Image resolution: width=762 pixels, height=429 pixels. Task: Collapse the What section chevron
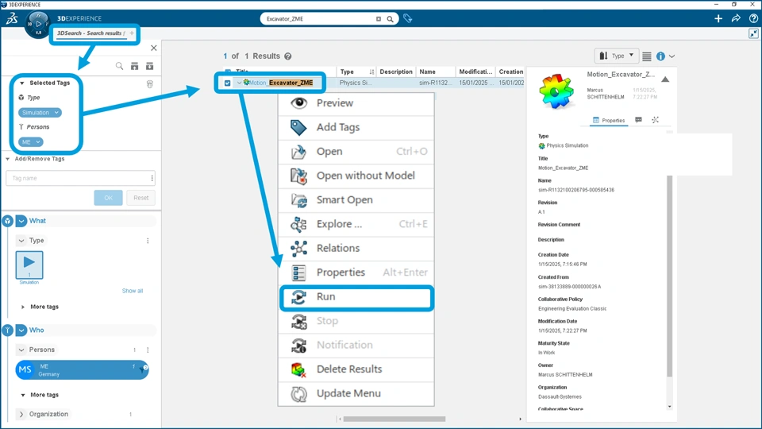click(x=21, y=222)
